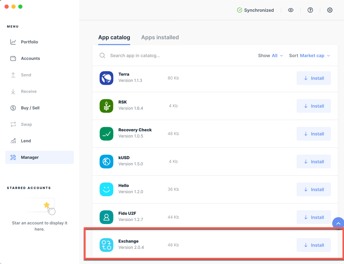
Task: Click the Swap arrows icon
Action: tap(13, 124)
